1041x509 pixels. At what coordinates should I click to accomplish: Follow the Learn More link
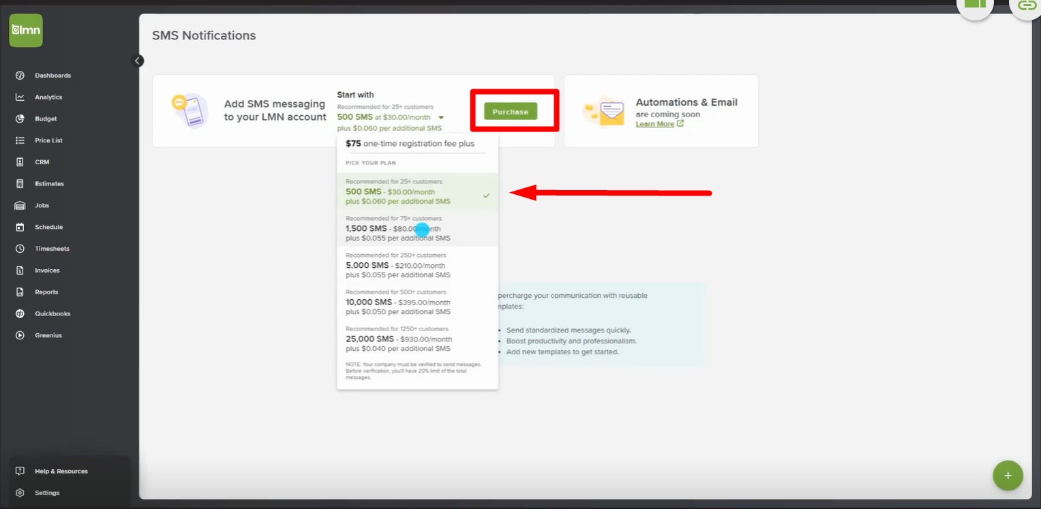(x=654, y=124)
